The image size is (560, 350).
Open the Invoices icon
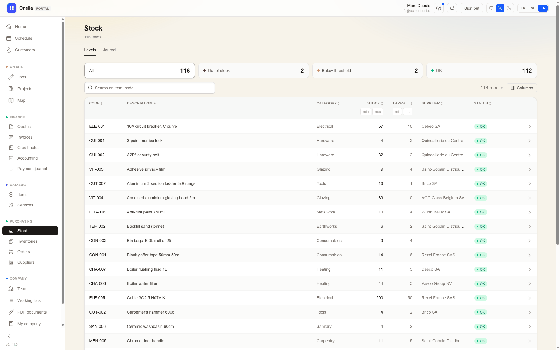pos(11,137)
